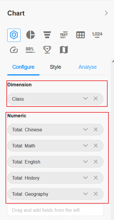Select the word cloud TEXT icon

64,35
